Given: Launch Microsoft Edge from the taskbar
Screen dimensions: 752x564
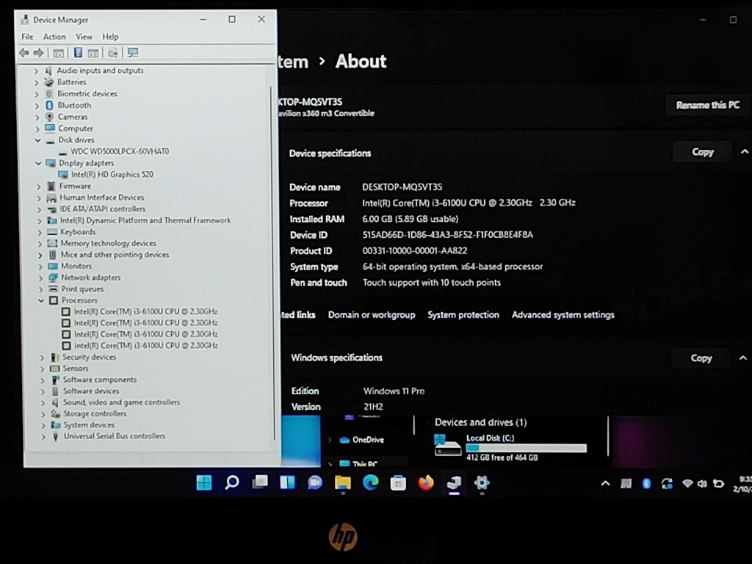Looking at the screenshot, I should pyautogui.click(x=370, y=482).
